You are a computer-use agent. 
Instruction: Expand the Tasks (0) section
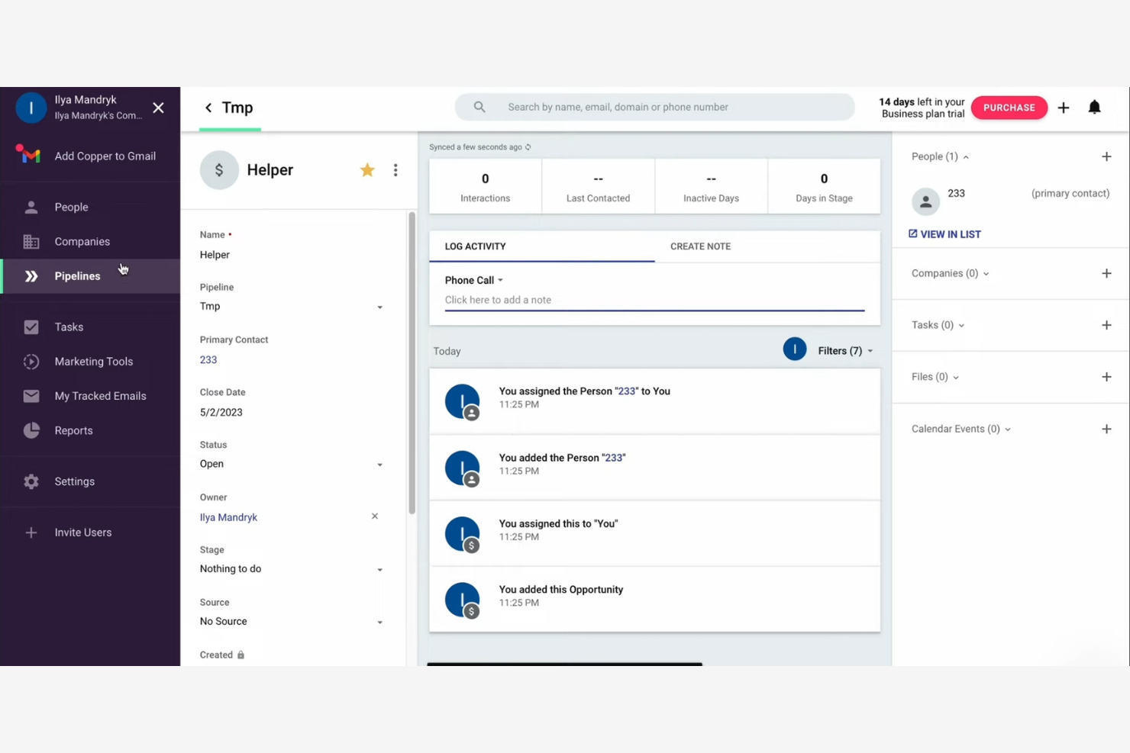938,325
